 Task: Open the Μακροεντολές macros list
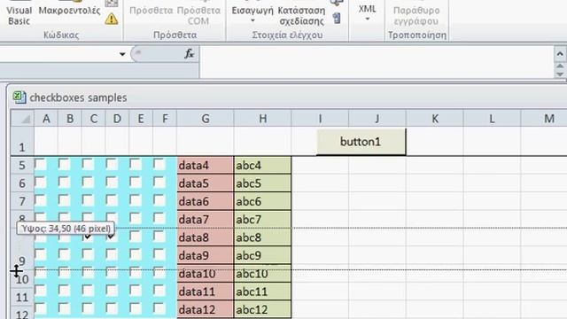(x=69, y=11)
